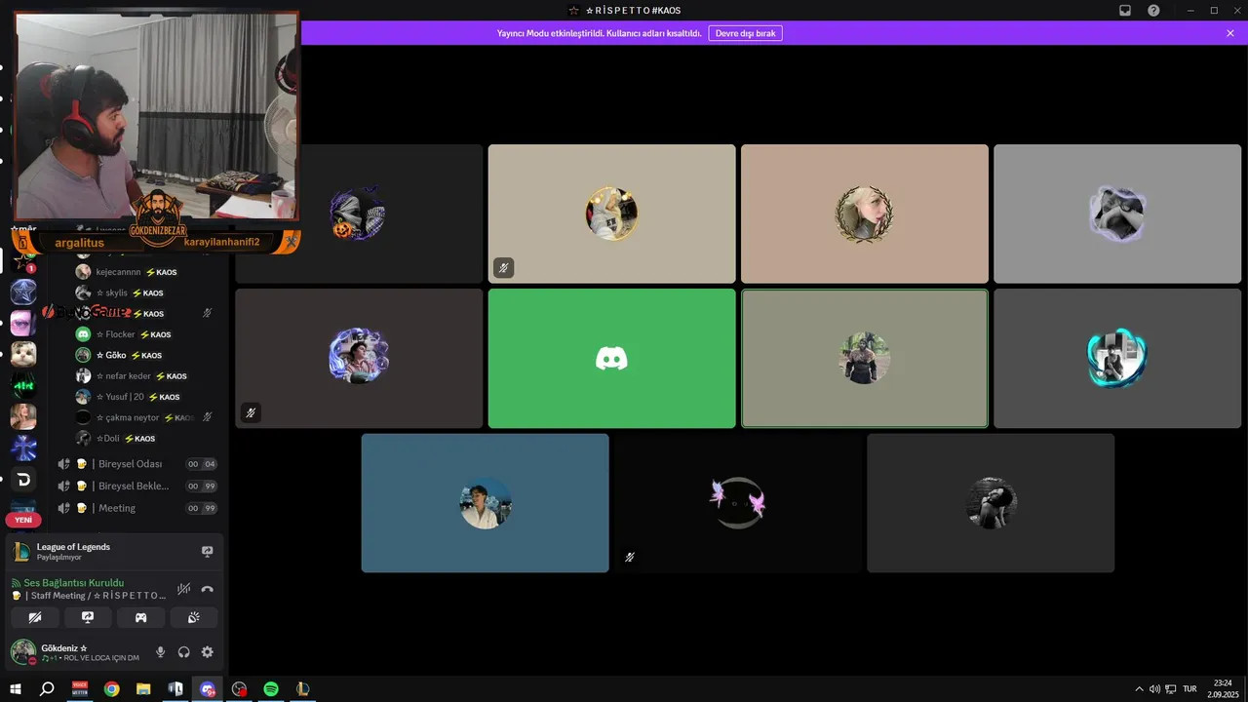Open Google Chrome from the taskbar

pos(112,689)
